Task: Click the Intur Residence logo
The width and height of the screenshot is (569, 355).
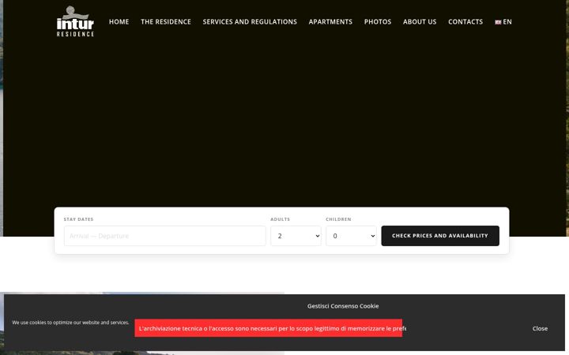Action: click(x=75, y=21)
